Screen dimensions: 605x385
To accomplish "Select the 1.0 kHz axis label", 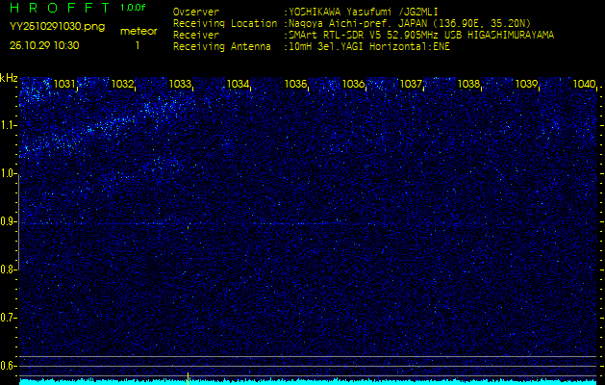I will pos(9,173).
